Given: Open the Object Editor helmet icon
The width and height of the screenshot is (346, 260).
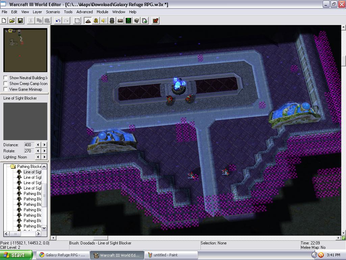Looking at the screenshot, I should (112, 21).
